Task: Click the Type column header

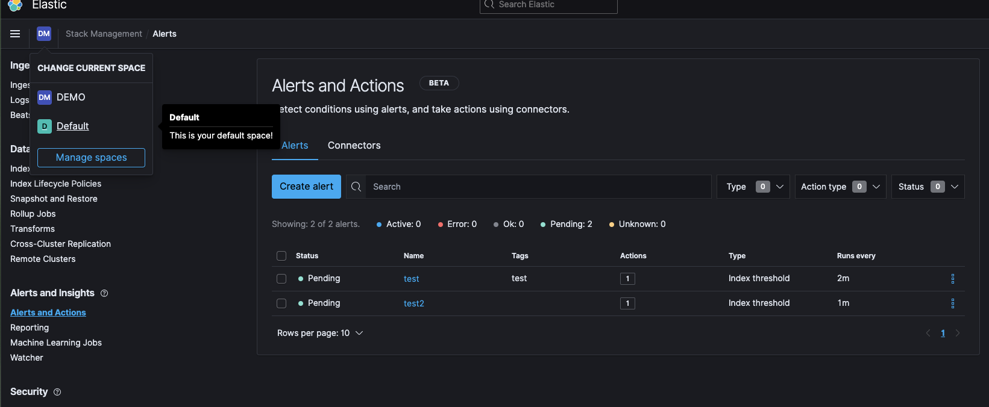Action: [x=736, y=256]
